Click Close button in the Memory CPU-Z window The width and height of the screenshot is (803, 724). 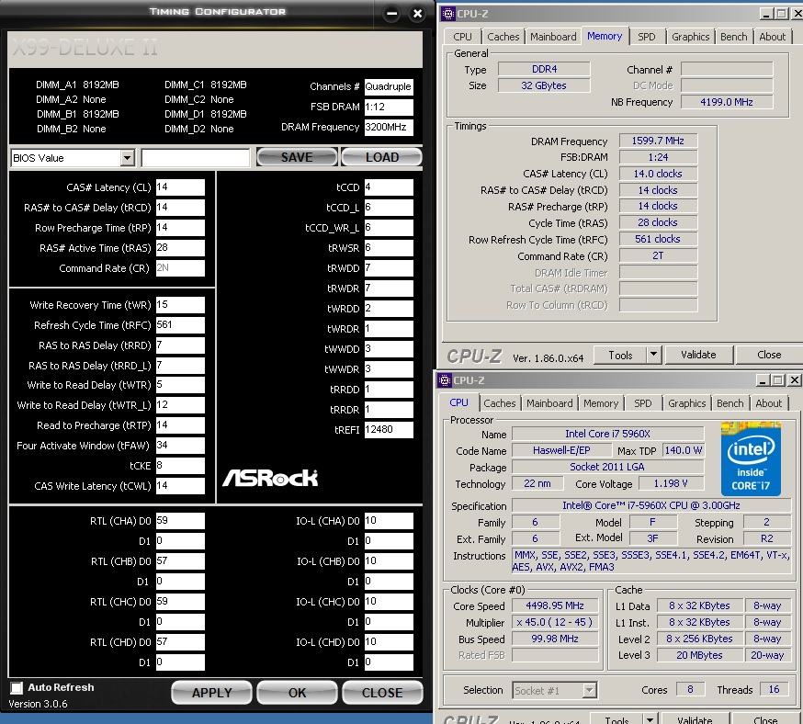coord(769,355)
